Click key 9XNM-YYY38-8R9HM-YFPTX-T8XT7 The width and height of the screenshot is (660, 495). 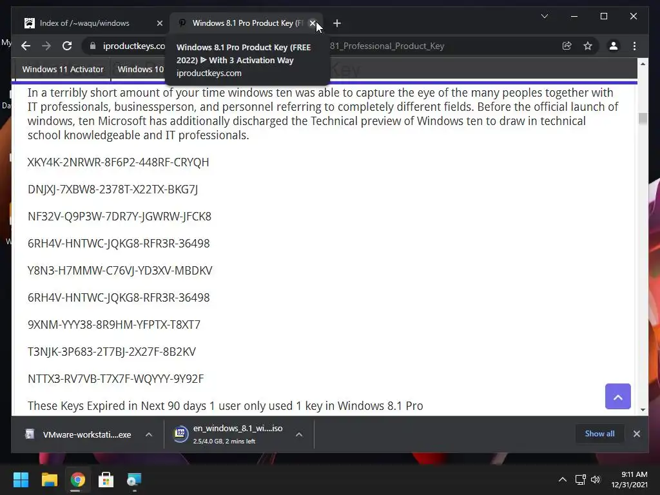click(x=114, y=325)
